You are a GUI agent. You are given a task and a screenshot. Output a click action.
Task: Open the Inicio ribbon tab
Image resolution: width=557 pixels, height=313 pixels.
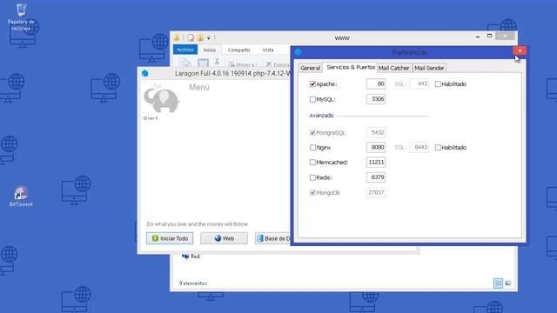(210, 50)
